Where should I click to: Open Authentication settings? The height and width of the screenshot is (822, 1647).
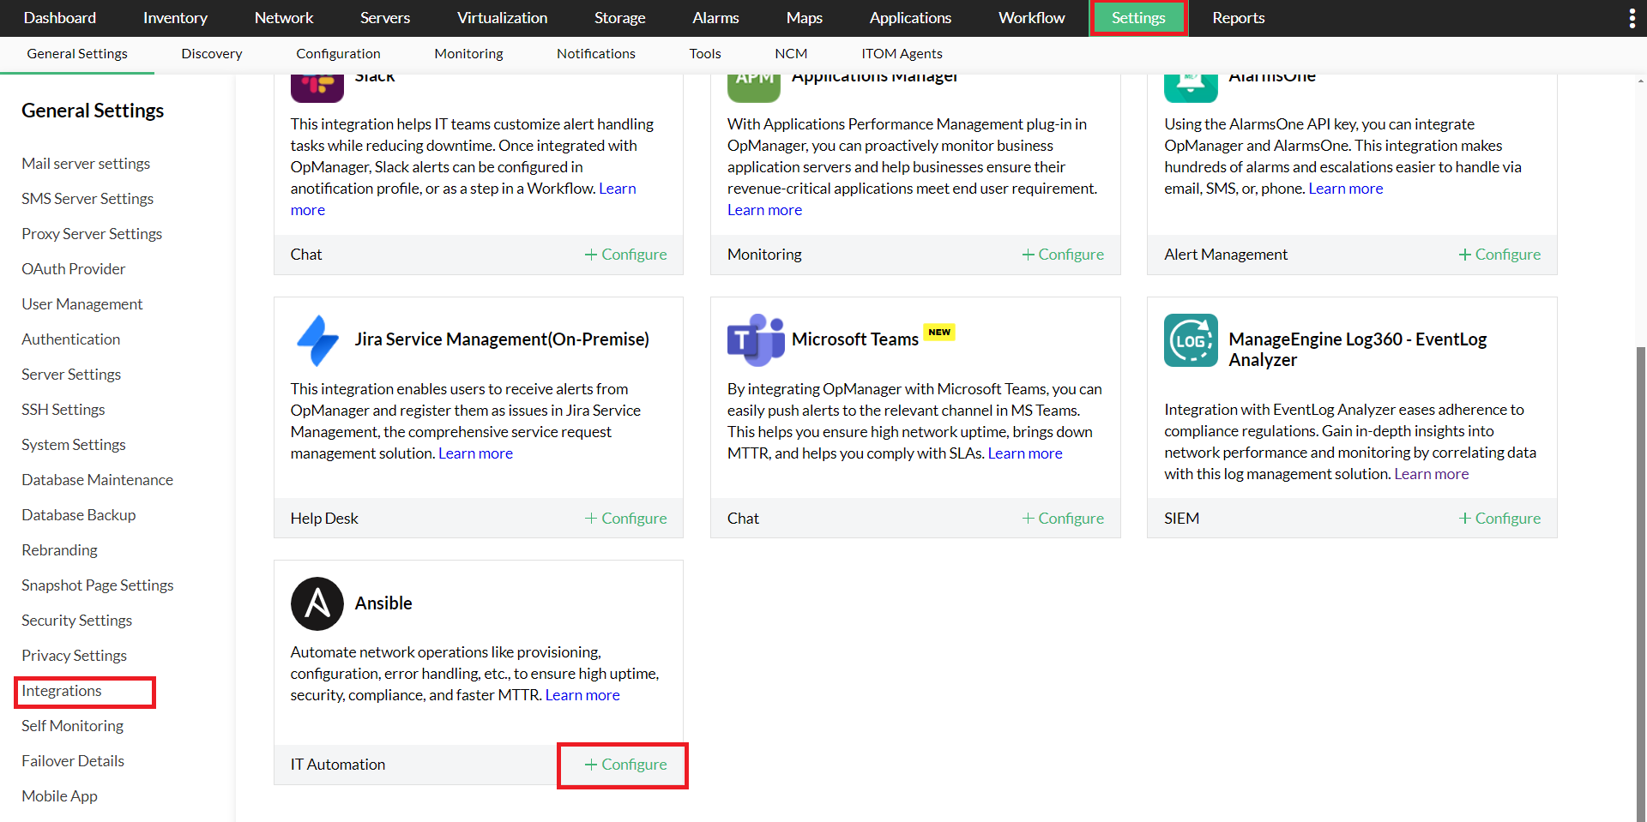71,339
